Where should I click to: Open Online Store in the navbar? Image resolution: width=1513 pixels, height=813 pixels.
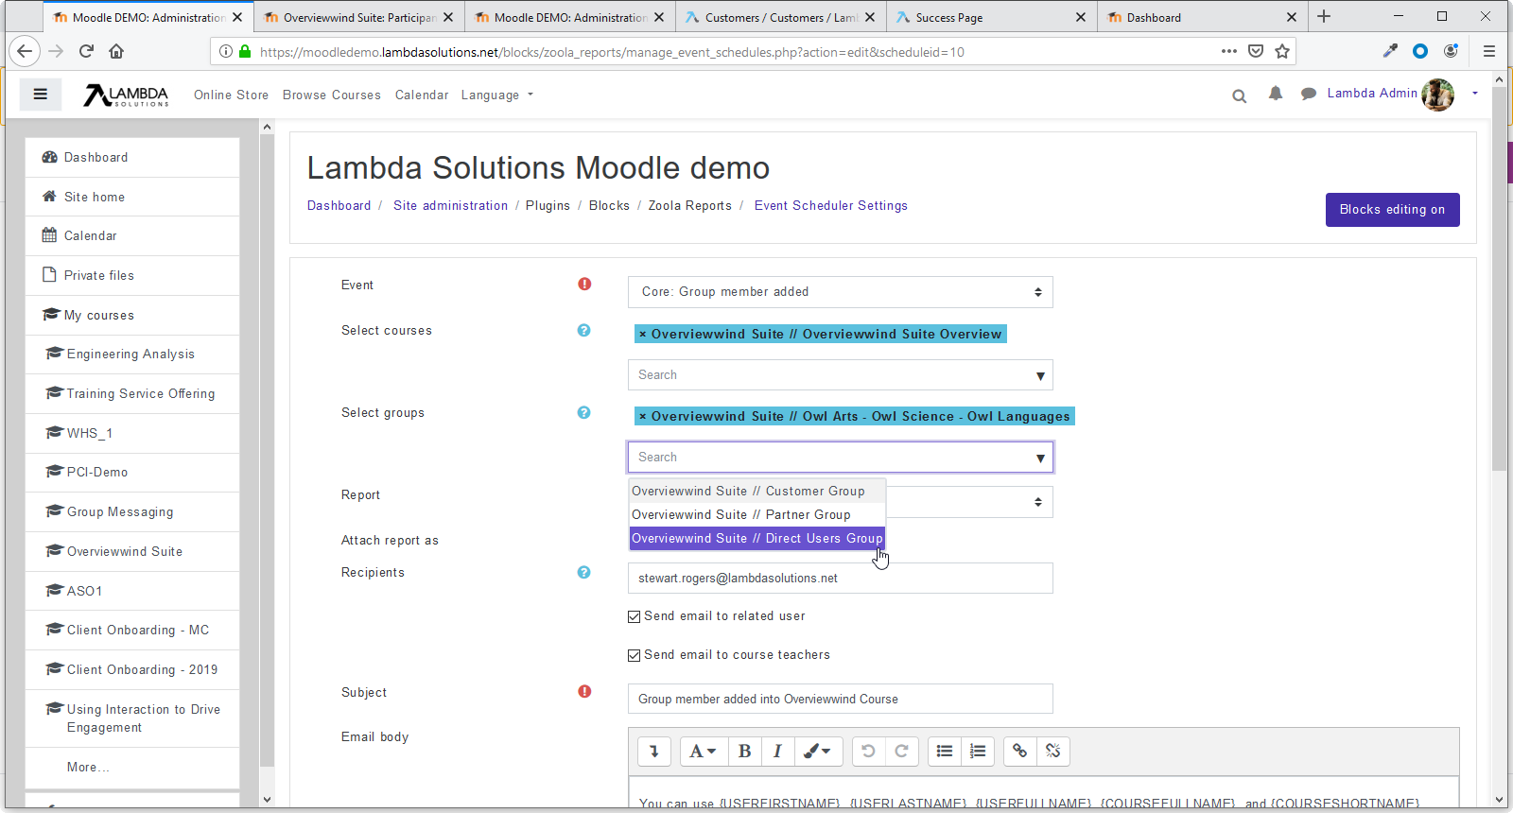pyautogui.click(x=232, y=95)
